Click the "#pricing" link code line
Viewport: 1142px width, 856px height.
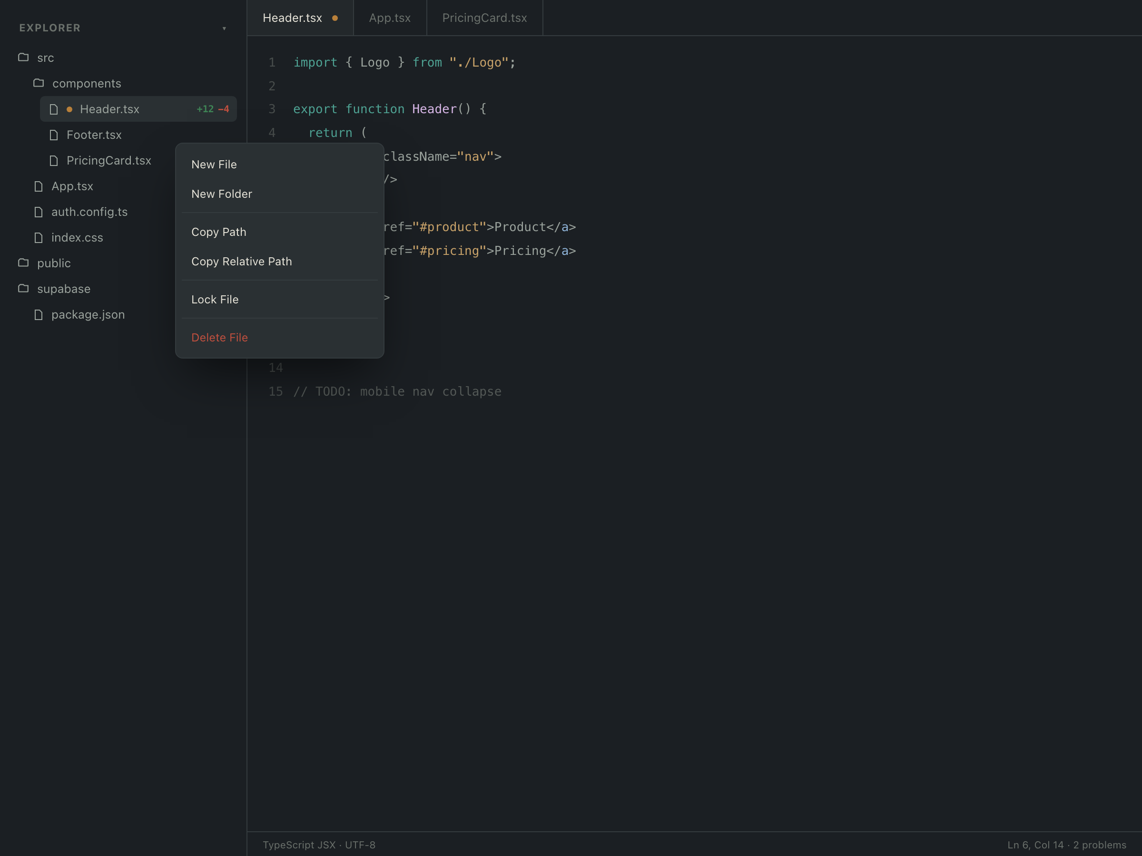click(480, 251)
